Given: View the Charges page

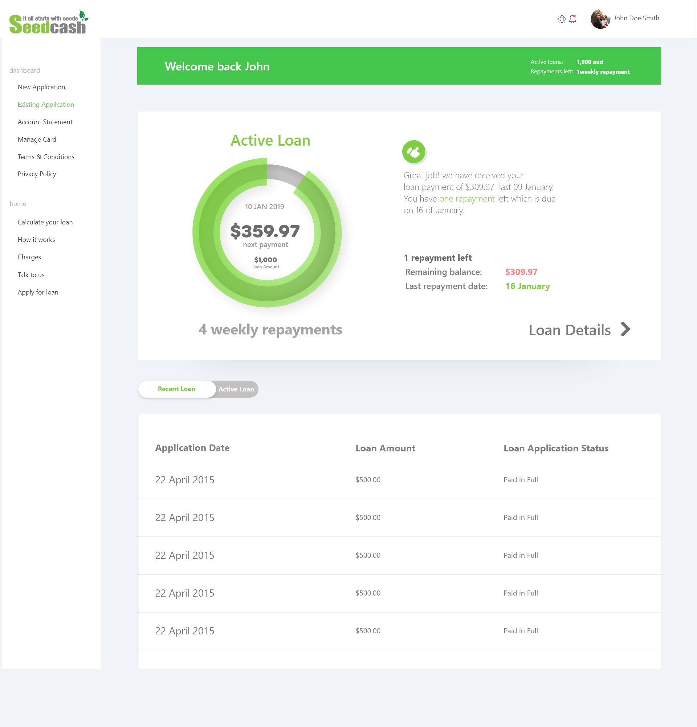Looking at the screenshot, I should point(29,257).
